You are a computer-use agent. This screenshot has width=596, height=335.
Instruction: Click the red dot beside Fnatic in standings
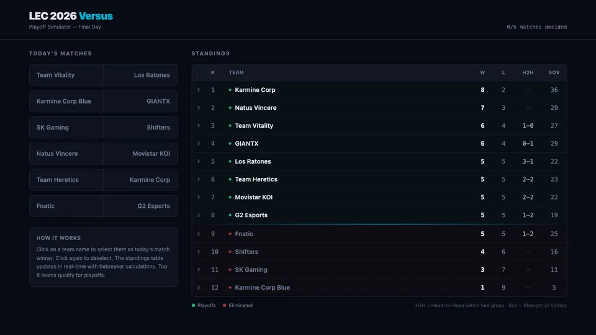(x=230, y=234)
